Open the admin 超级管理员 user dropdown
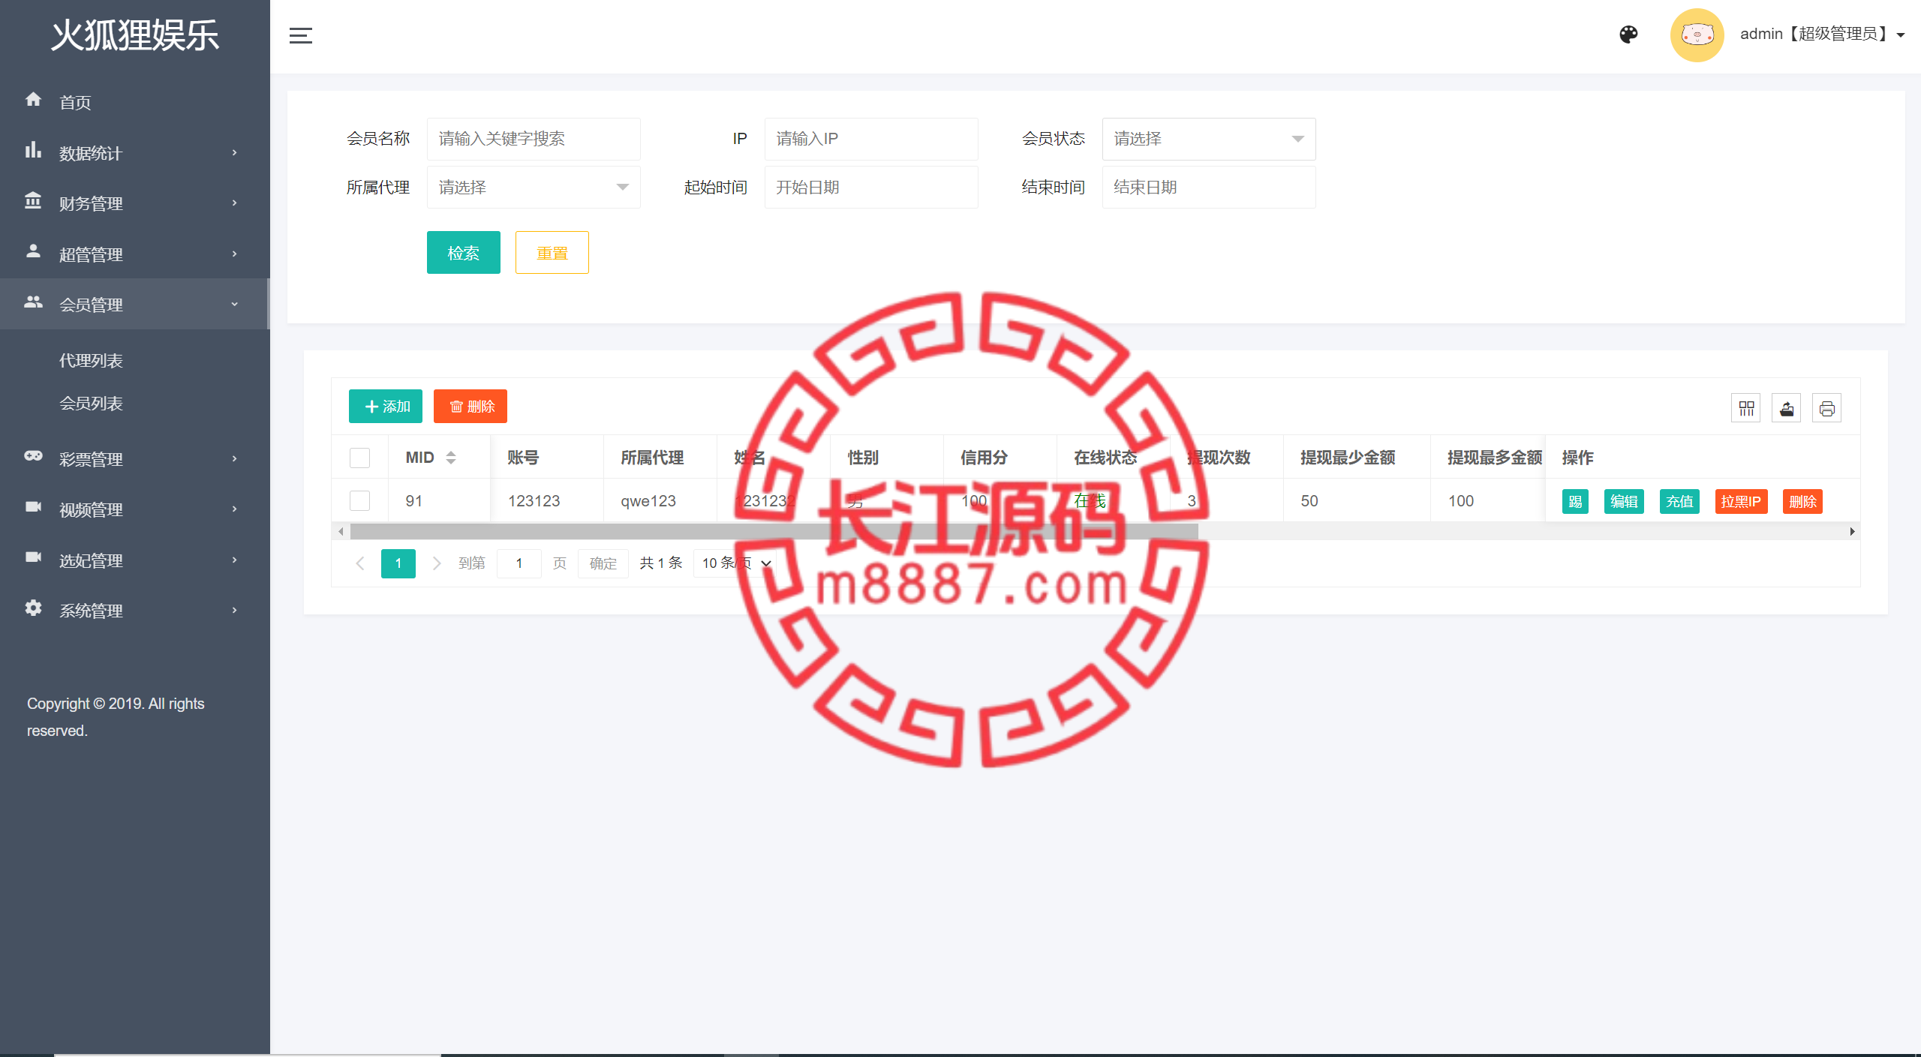 [x=1822, y=35]
